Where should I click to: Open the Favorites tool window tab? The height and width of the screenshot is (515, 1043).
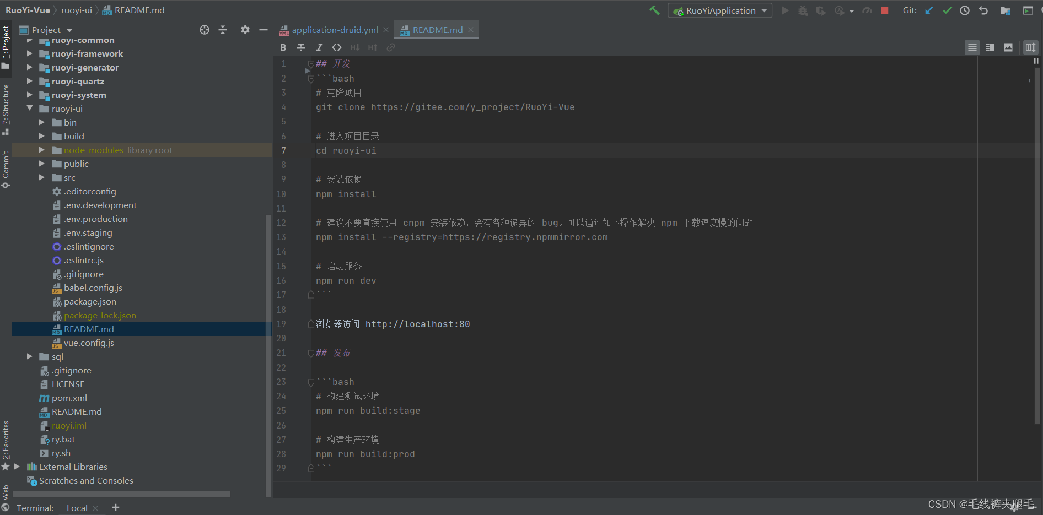tap(6, 445)
